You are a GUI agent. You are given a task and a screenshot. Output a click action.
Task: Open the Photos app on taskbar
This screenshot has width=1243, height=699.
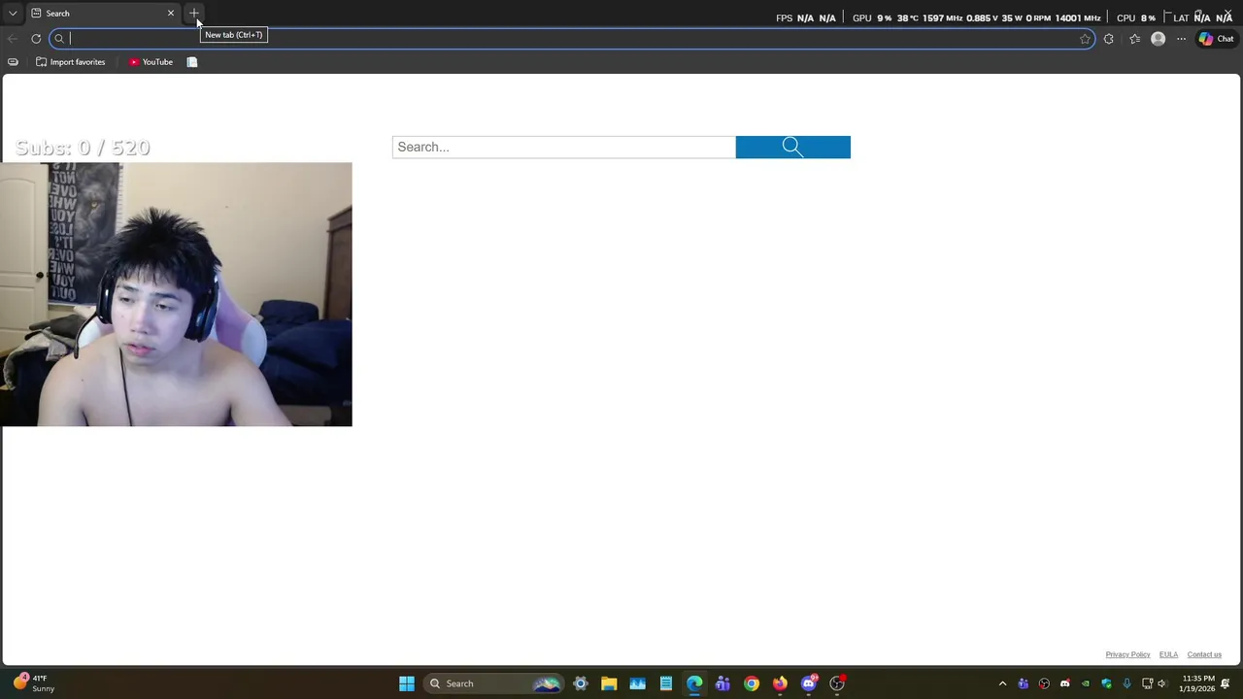coord(637,683)
